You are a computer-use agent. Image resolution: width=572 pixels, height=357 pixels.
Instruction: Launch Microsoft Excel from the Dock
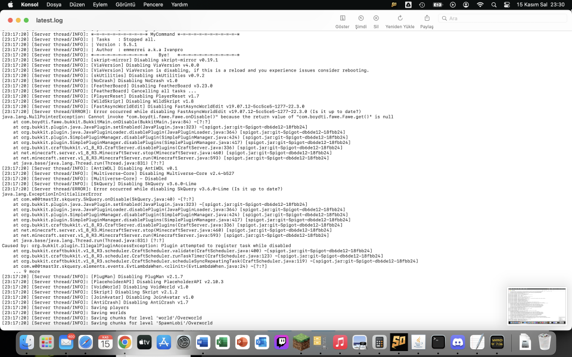[222, 343]
